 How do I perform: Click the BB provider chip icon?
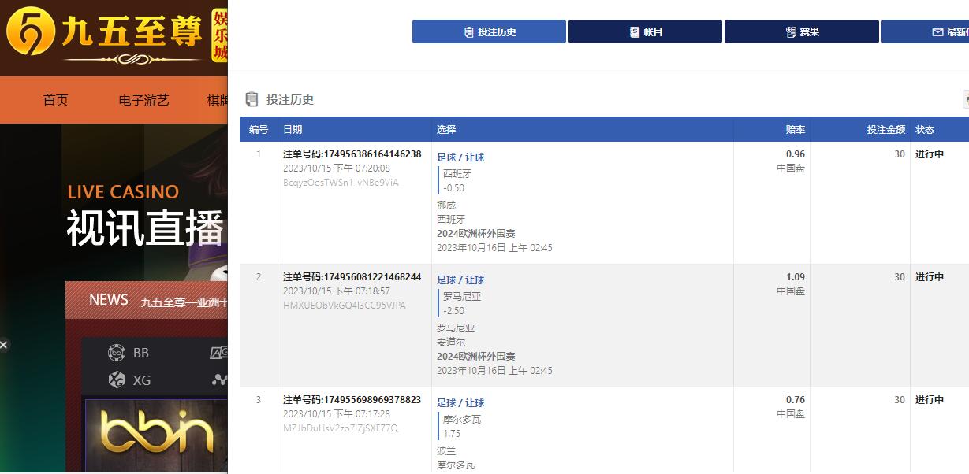[x=117, y=353]
